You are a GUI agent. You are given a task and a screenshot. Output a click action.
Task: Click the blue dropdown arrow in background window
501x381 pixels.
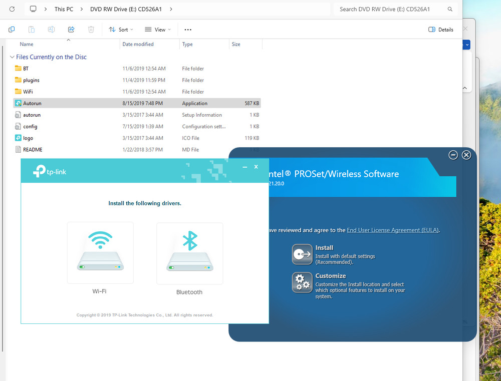click(467, 45)
